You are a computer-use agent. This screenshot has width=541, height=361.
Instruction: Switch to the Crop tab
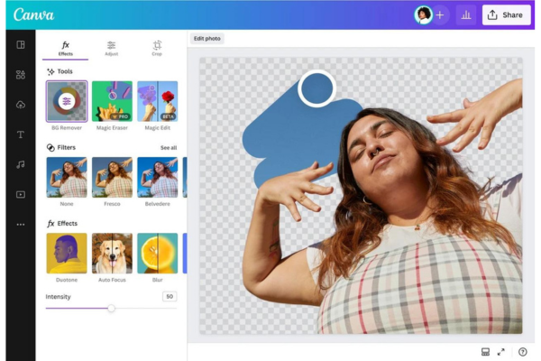pyautogui.click(x=157, y=48)
